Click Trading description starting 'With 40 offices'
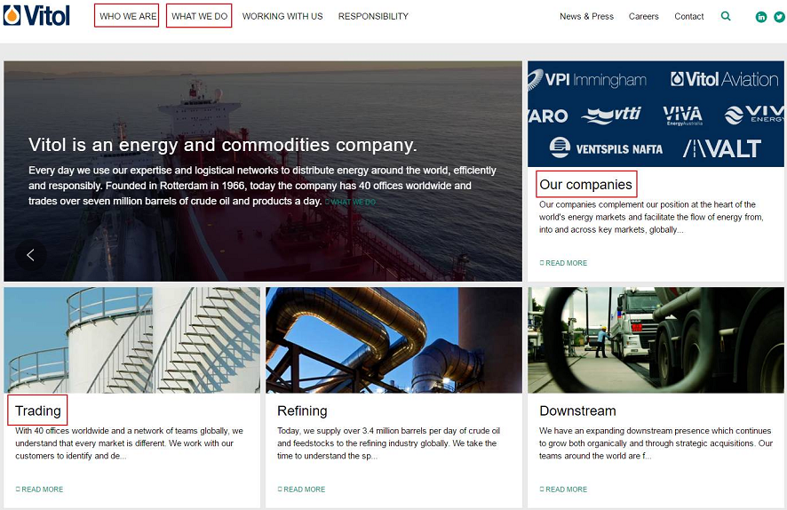 pos(129,443)
